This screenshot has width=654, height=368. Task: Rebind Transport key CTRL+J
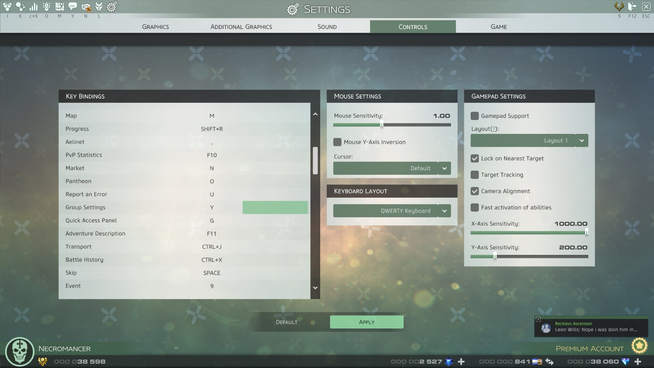pos(212,247)
